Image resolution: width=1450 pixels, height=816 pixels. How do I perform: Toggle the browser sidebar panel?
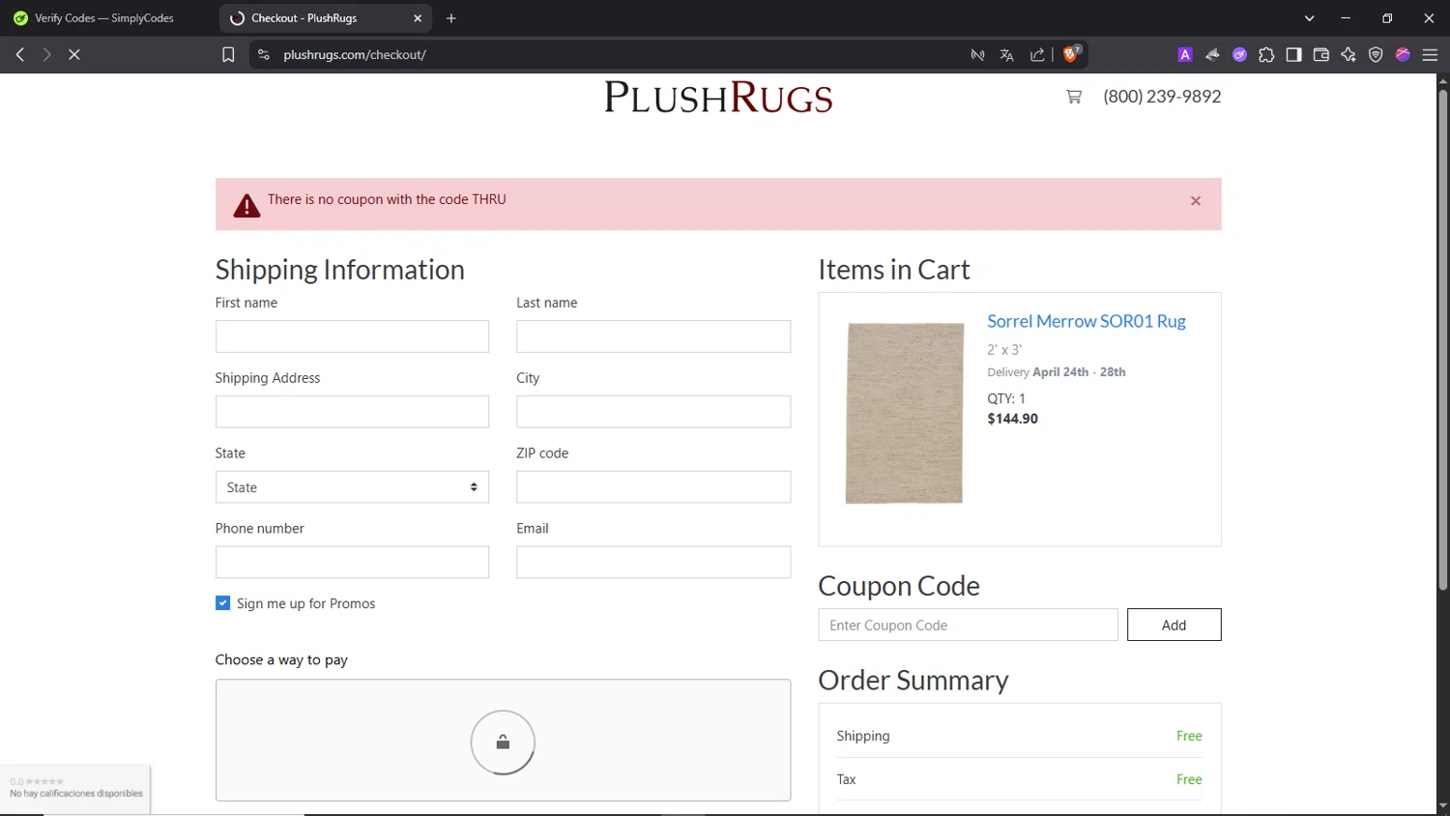1293,55
